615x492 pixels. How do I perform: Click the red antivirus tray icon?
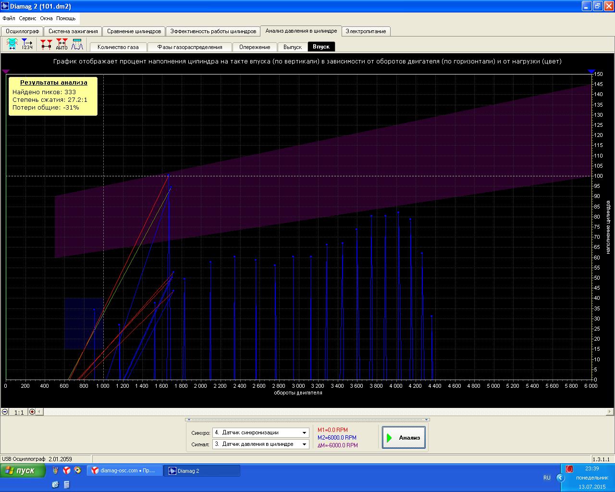click(569, 469)
